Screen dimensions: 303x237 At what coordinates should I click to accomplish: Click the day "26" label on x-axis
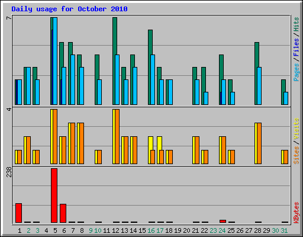[x=240, y=230]
